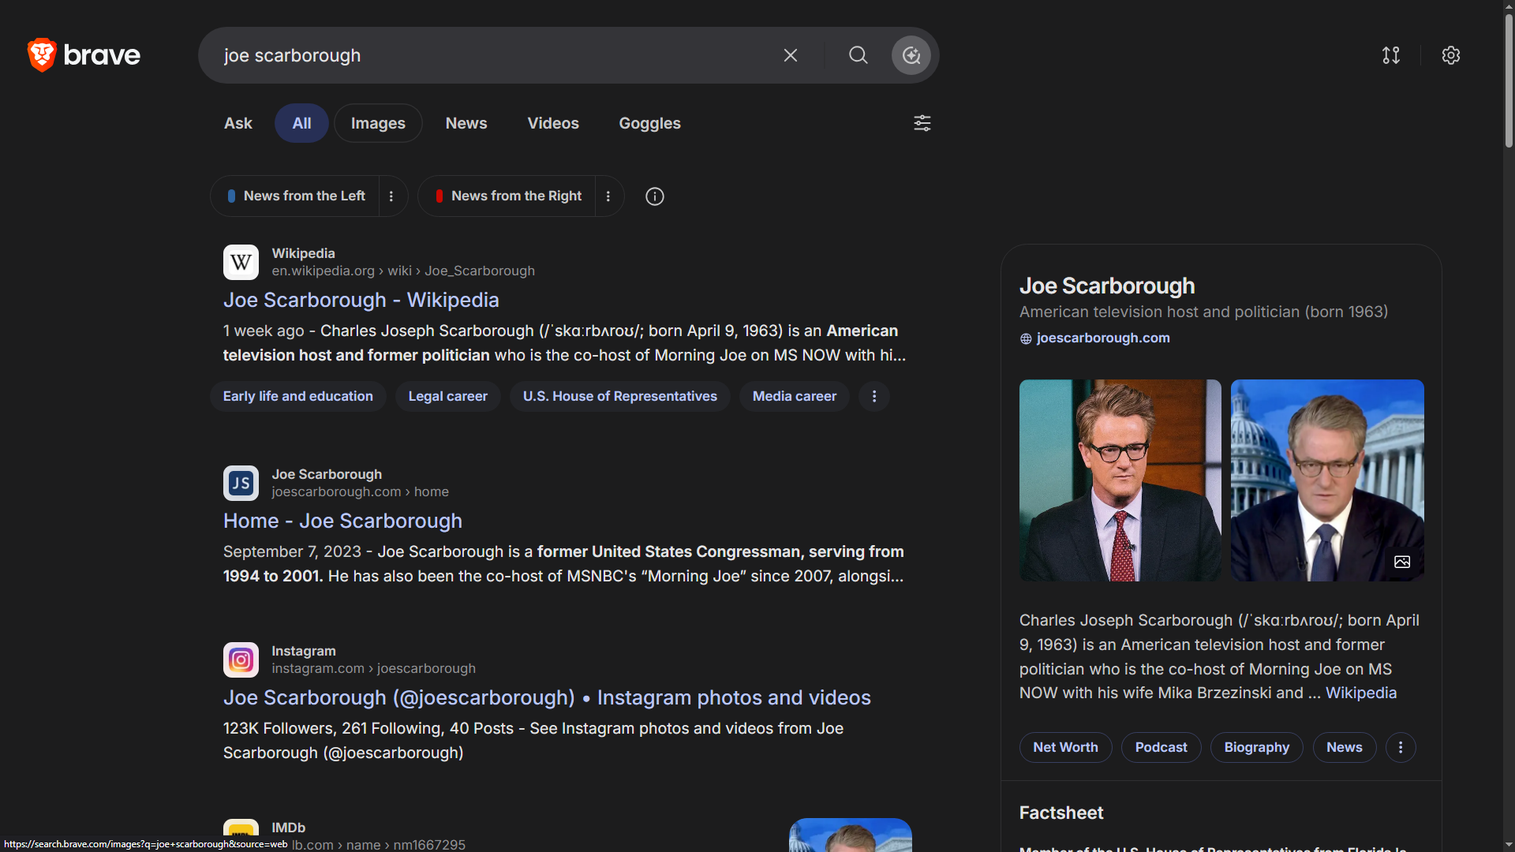Toggle News from the Right goggle
This screenshot has height=852, width=1515.
[x=508, y=196]
